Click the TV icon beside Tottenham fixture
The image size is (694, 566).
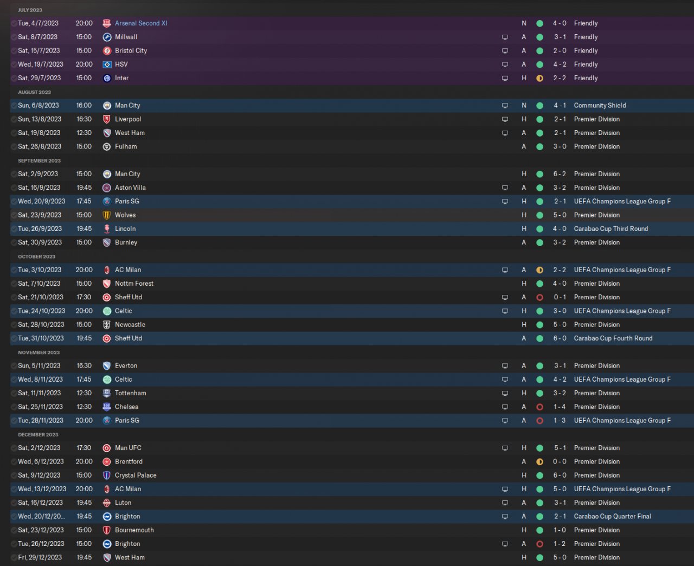[505, 394]
